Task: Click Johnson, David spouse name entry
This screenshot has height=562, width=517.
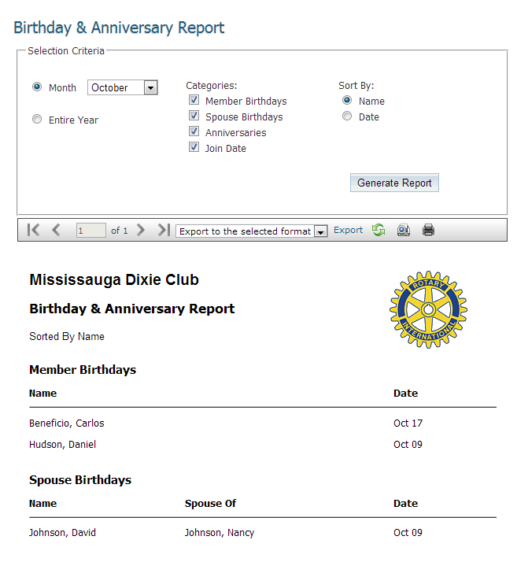Action: pyautogui.click(x=62, y=533)
